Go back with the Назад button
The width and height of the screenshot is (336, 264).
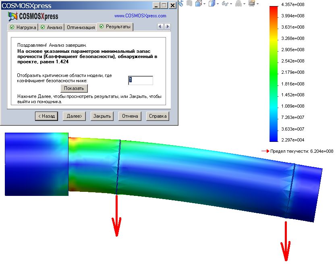pyautogui.click(x=46, y=116)
